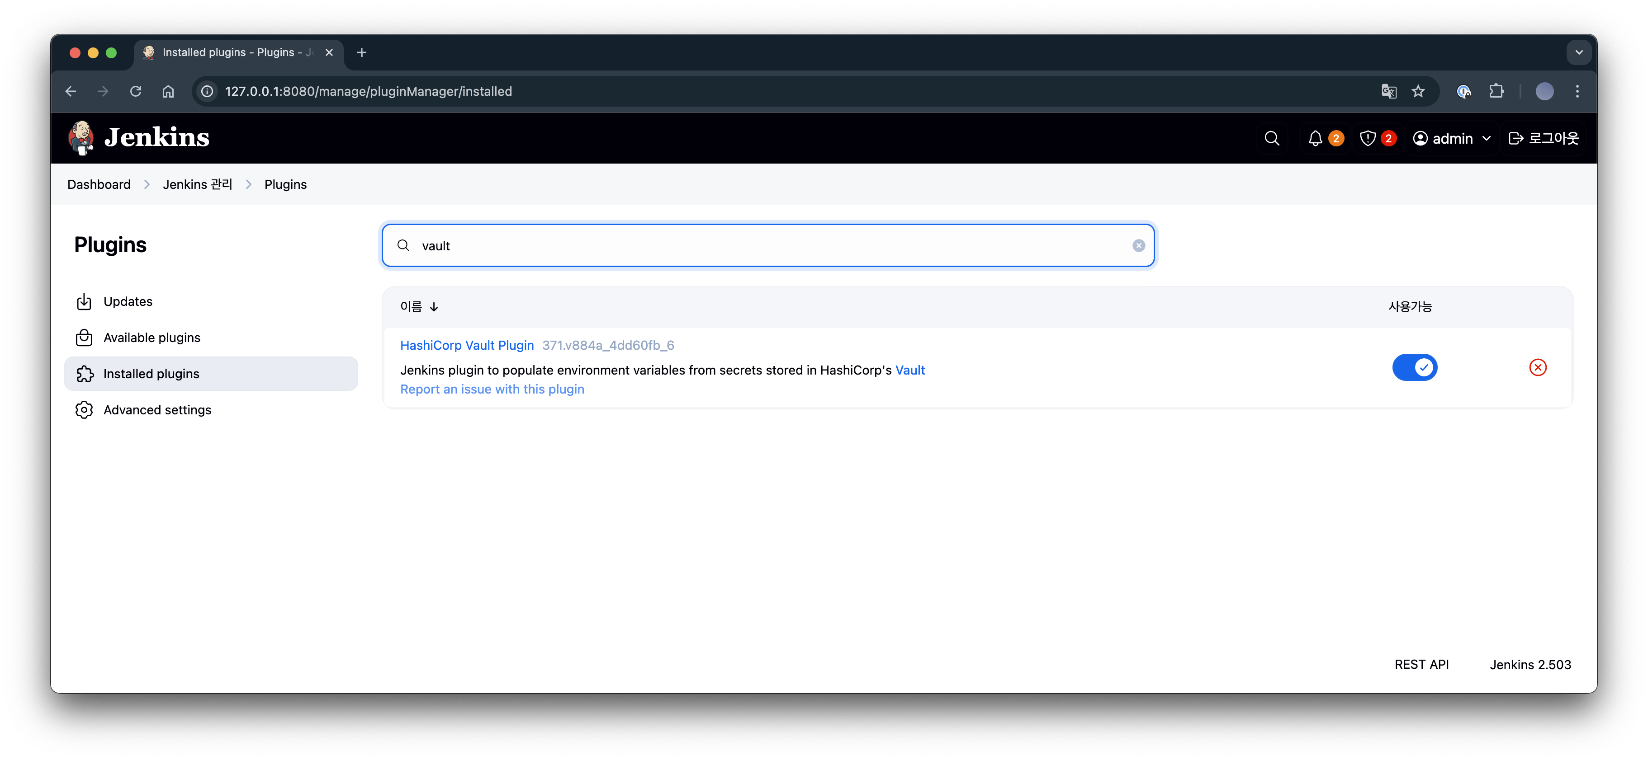
Task: Expand Dashboard breadcrumb chevron
Action: coord(147,184)
